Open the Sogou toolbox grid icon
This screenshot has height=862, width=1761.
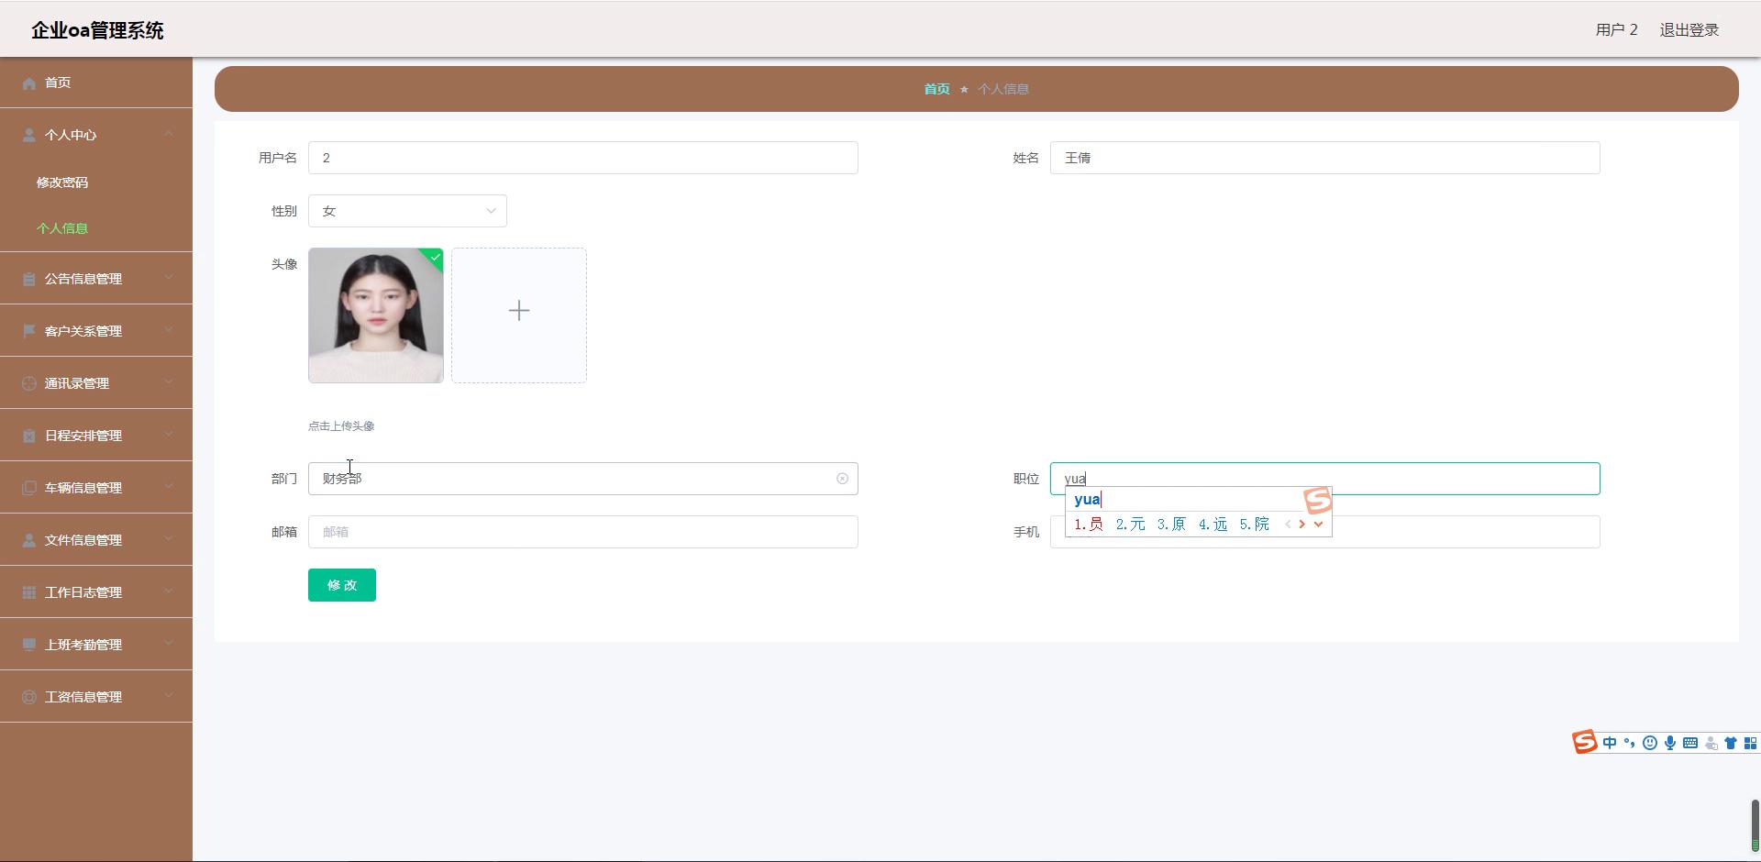[1750, 744]
